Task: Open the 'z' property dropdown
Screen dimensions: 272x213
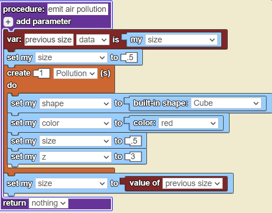Action: (75, 157)
